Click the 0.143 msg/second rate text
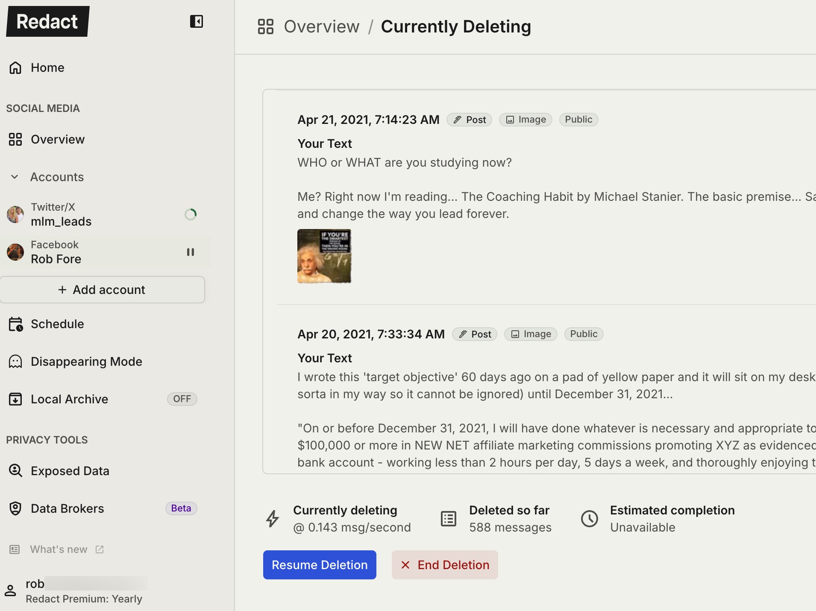This screenshot has width=816, height=611. pyautogui.click(x=352, y=527)
